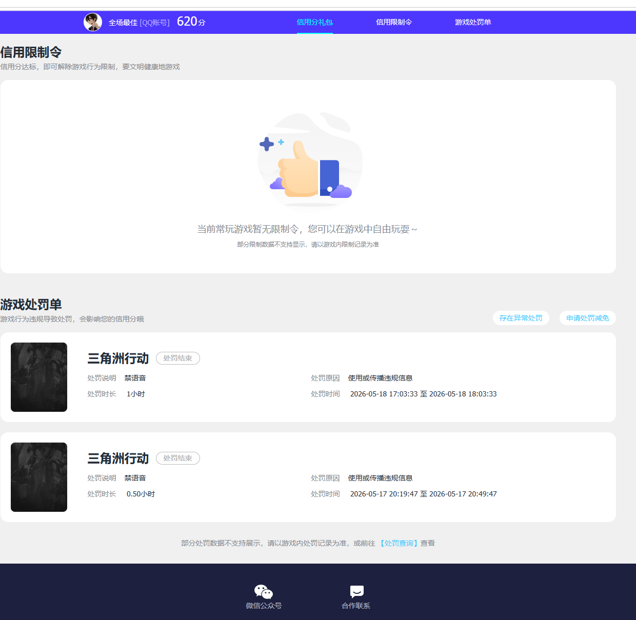The width and height of the screenshot is (636, 620).
Task: Click the user avatar picture
Action: (x=93, y=22)
